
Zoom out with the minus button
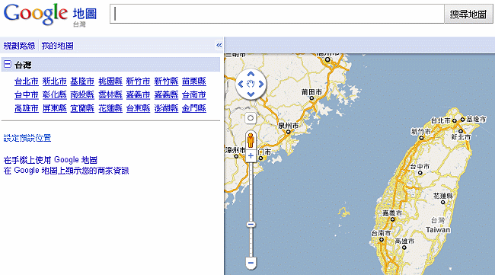point(251,263)
